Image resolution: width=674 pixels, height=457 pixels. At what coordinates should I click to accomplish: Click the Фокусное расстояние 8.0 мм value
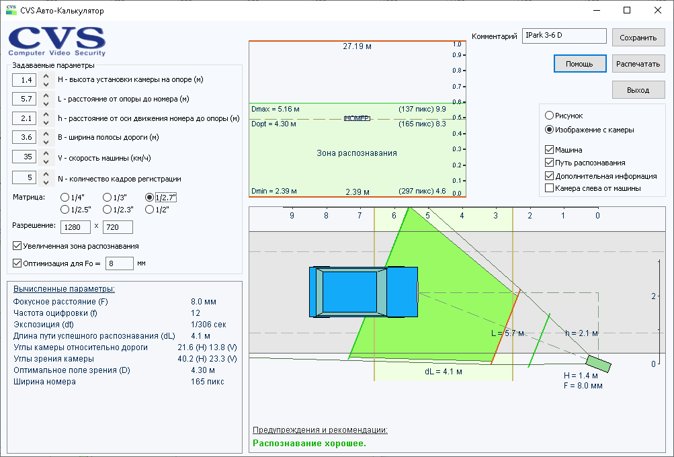click(204, 302)
